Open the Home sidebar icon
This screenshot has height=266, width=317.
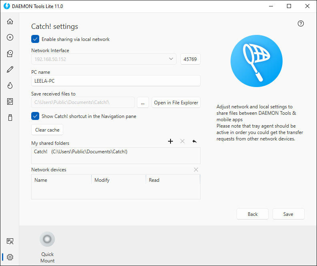click(10, 22)
